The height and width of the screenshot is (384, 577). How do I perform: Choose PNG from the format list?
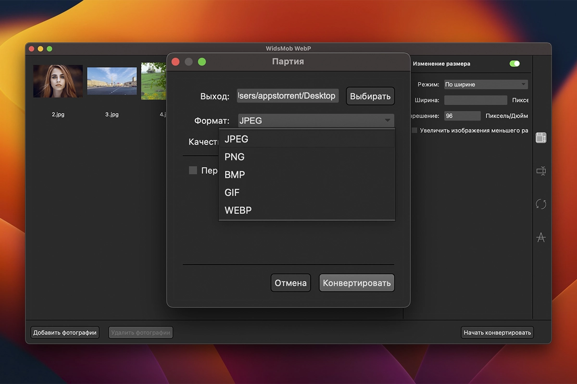click(235, 157)
